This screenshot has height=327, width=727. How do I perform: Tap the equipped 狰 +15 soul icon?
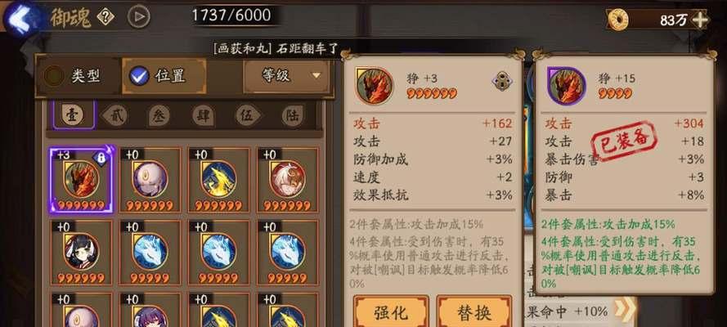click(x=566, y=86)
